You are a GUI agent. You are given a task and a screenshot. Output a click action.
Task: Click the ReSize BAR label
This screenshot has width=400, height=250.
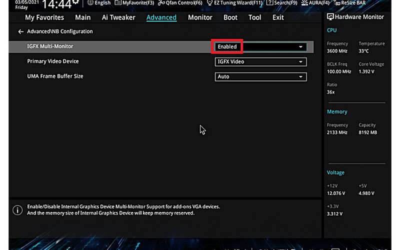click(x=353, y=3)
